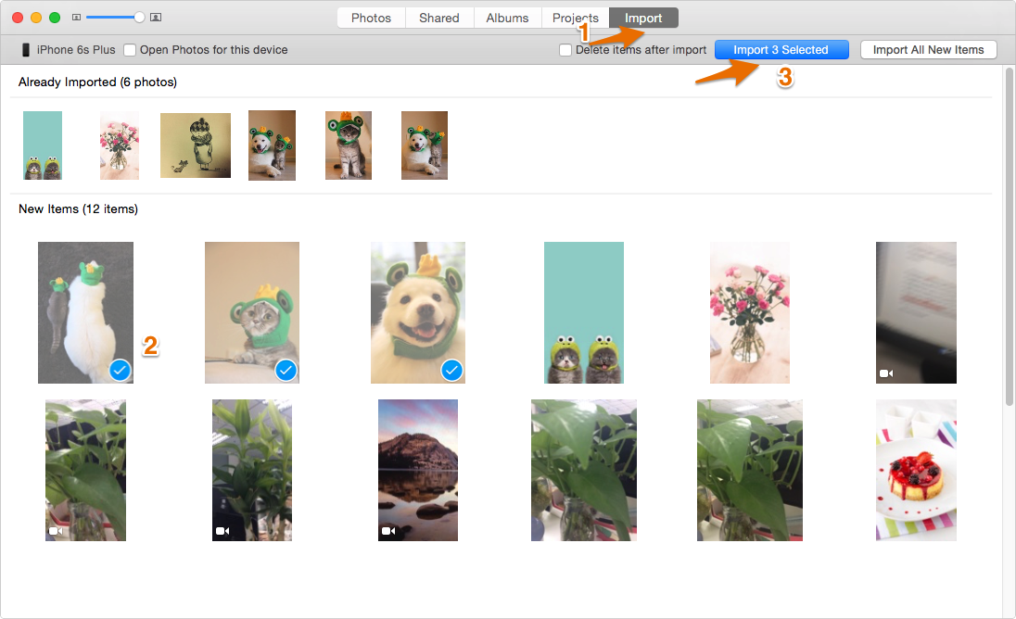Click the thumbnail zoom slider handle
Viewport: 1016px width, 619px height.
(x=139, y=18)
